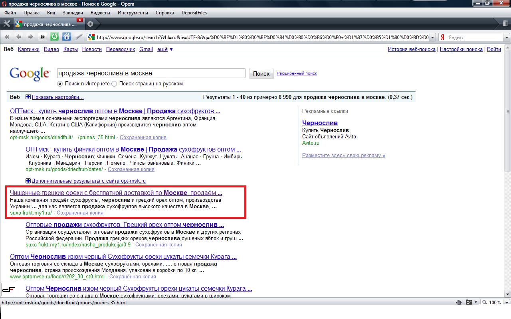Click the thumbnail icon beside optomvse result
Screen dimensions: 511x319
[8, 289]
